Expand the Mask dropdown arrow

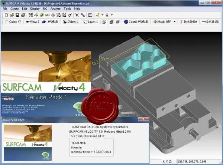coord(174,22)
